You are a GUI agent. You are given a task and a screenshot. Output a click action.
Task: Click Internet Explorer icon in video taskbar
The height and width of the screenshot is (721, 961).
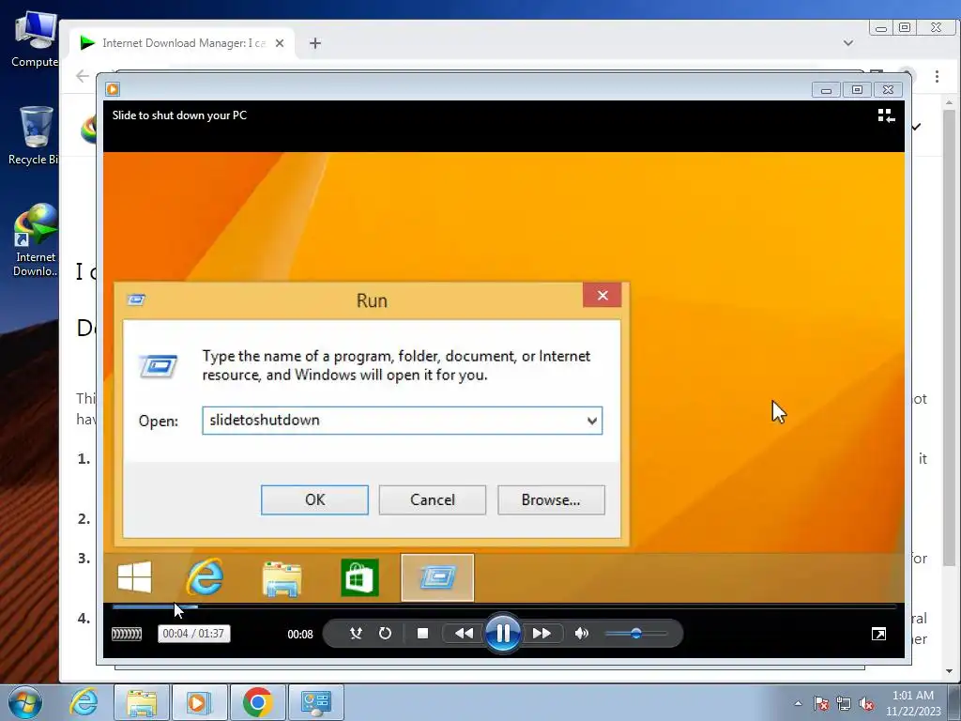(205, 577)
